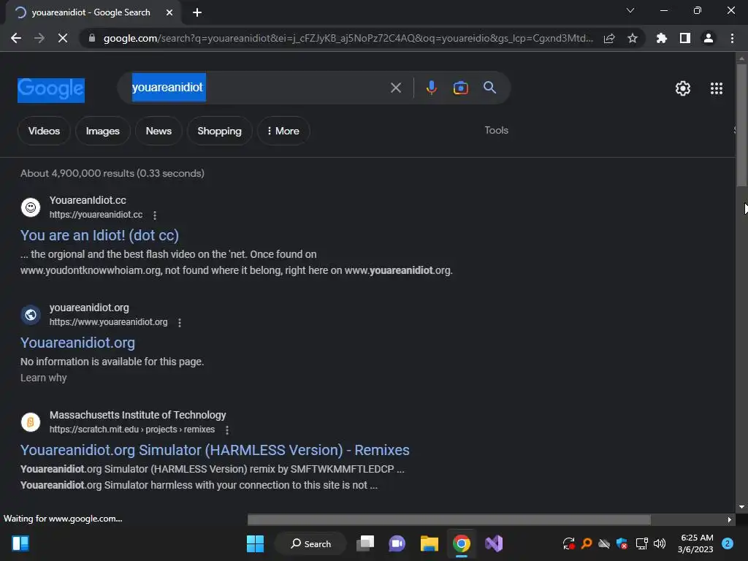This screenshot has width=748, height=561.
Task: Select the Videos filter
Action: (x=44, y=131)
